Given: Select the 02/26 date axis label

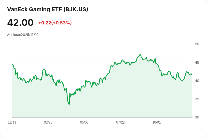Looking at the screenshot, I should pos(48,122).
